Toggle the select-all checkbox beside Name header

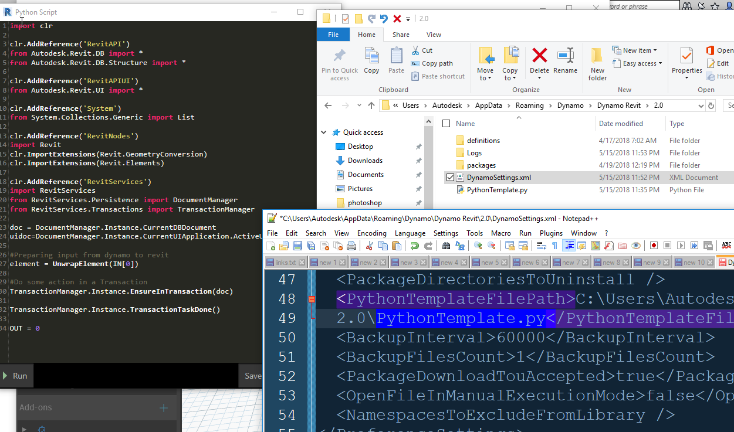(447, 124)
